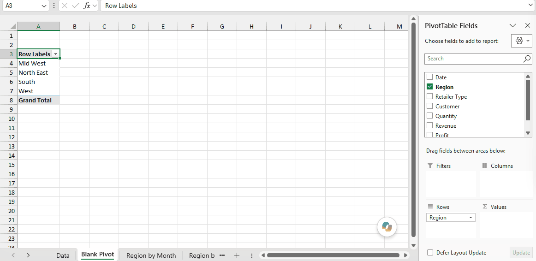Select cell Mid West
The image size is (536, 261).
tap(38, 63)
